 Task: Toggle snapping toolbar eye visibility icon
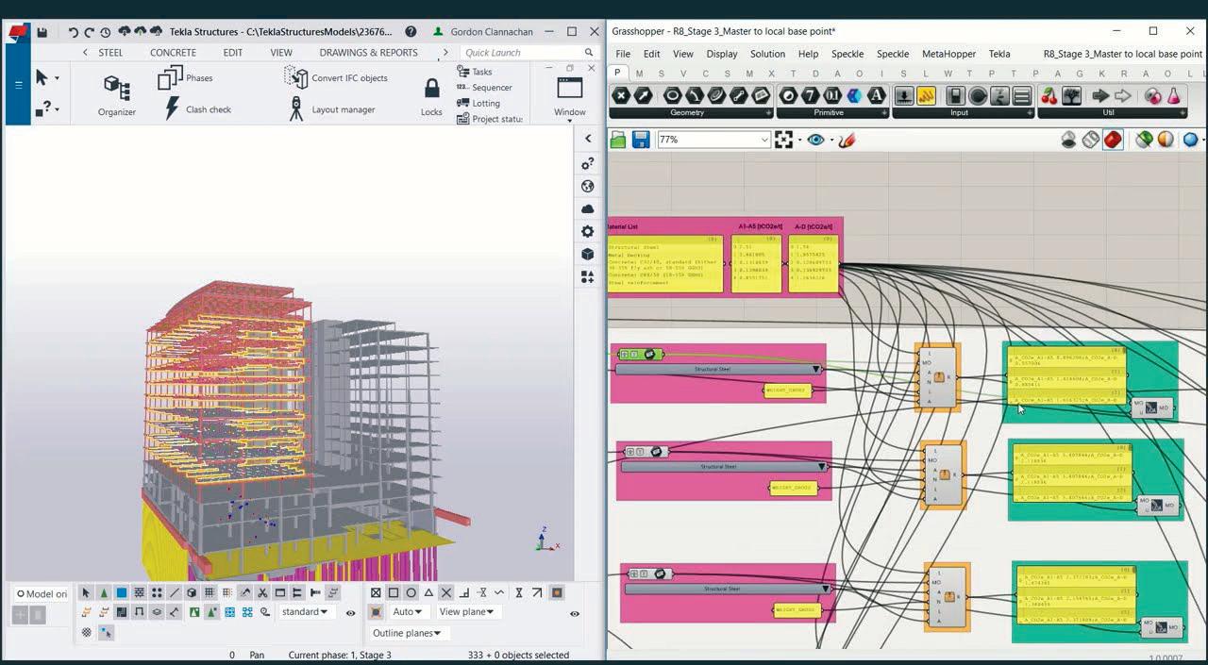(x=575, y=613)
